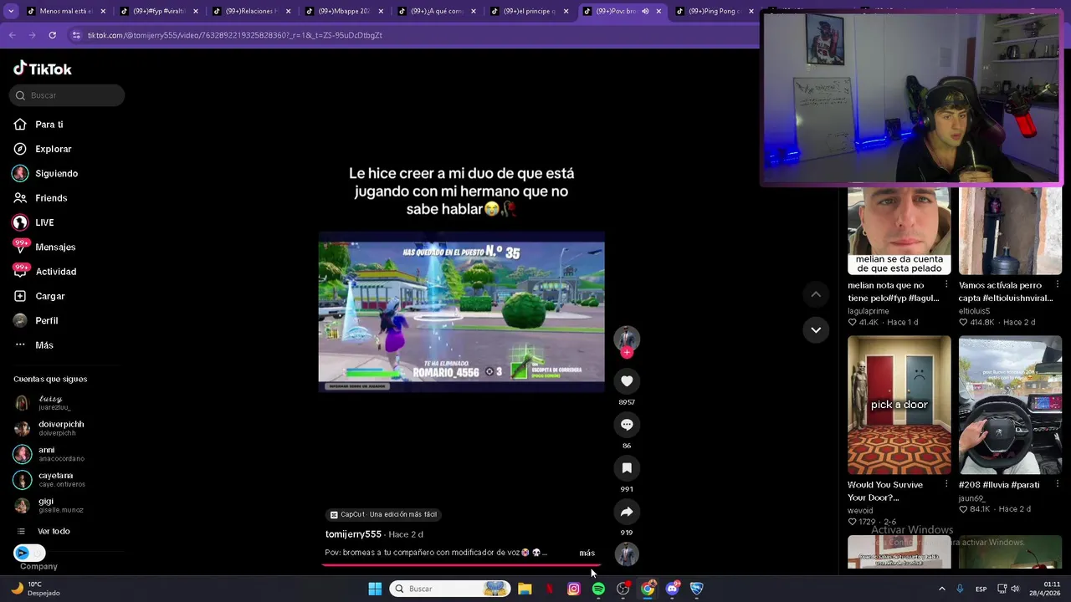Image resolution: width=1071 pixels, height=602 pixels.
Task: Open the TikTok home logo
Action: (x=43, y=69)
